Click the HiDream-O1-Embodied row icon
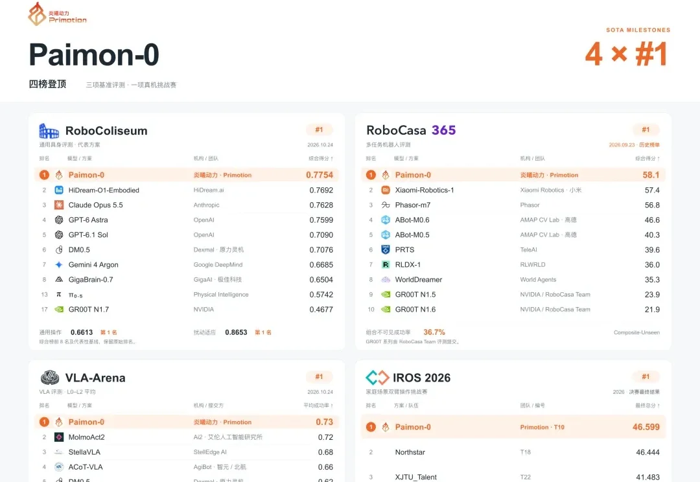The height and width of the screenshot is (482, 700). click(x=59, y=190)
